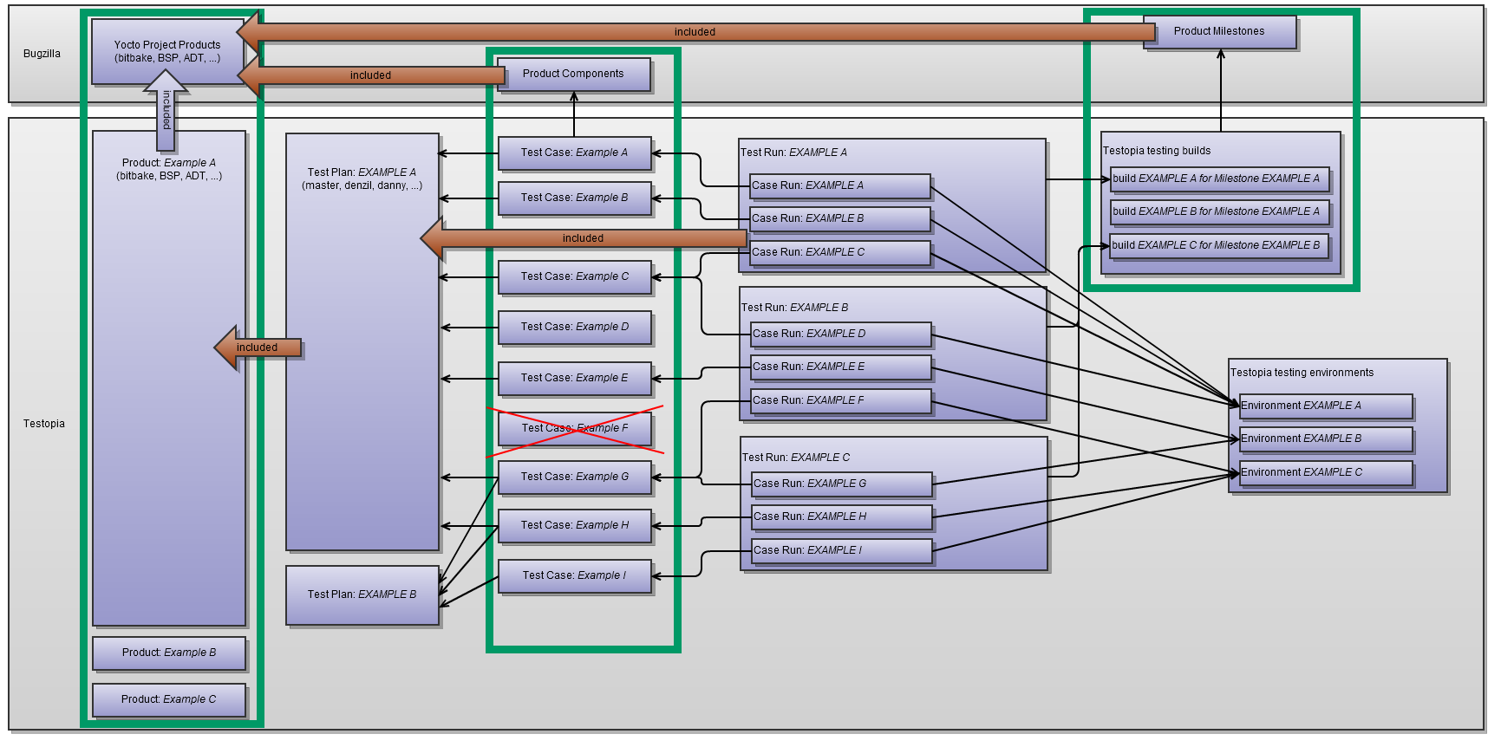
Task: Click the vertical included arrow under Yocto Products
Action: 166,111
